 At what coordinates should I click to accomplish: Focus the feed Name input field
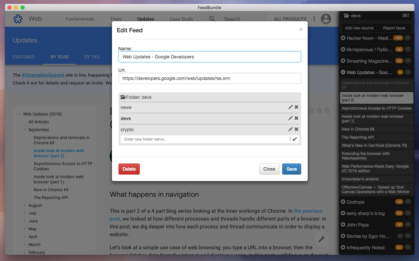click(x=210, y=57)
